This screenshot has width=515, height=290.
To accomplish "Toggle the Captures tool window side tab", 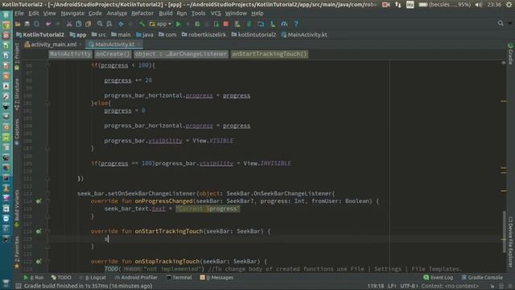I will click(x=17, y=131).
